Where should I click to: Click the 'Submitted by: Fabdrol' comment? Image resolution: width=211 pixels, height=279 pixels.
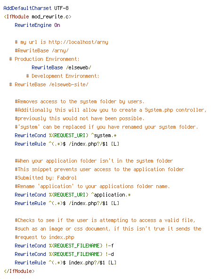[46, 178]
